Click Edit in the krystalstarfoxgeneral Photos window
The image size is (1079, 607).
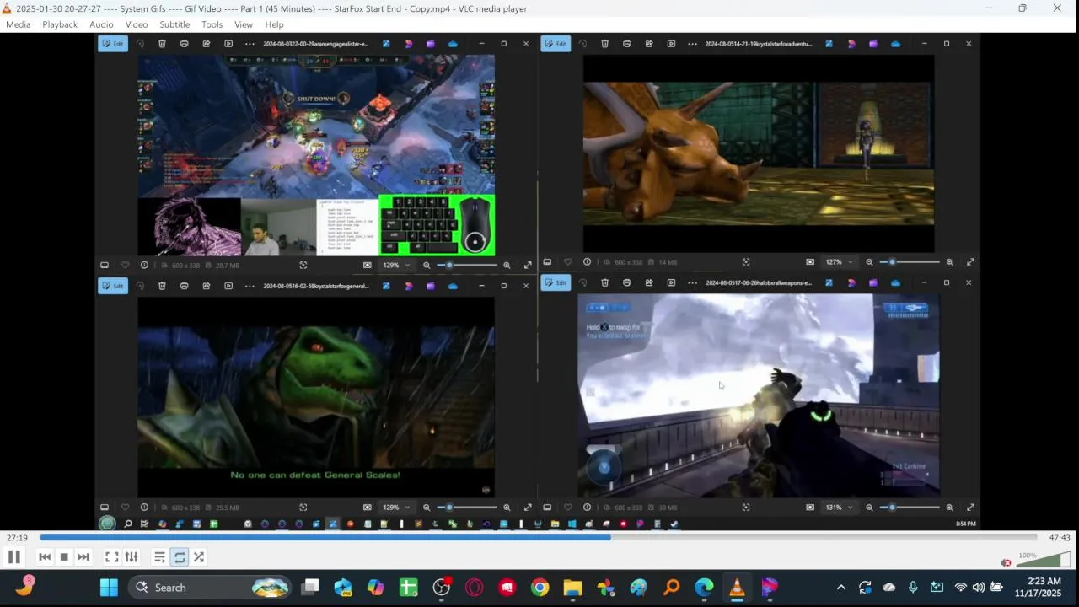[x=113, y=286]
